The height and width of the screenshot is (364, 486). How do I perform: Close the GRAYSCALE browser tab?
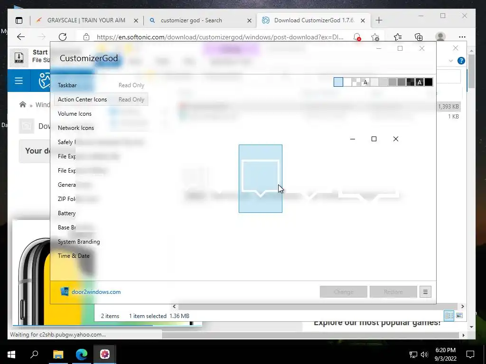point(136,21)
